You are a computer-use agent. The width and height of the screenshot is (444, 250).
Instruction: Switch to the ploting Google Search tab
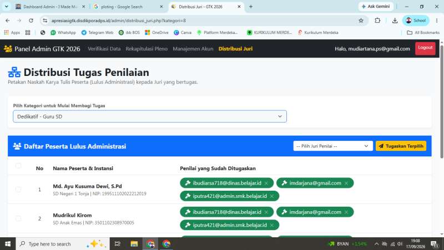point(128,7)
